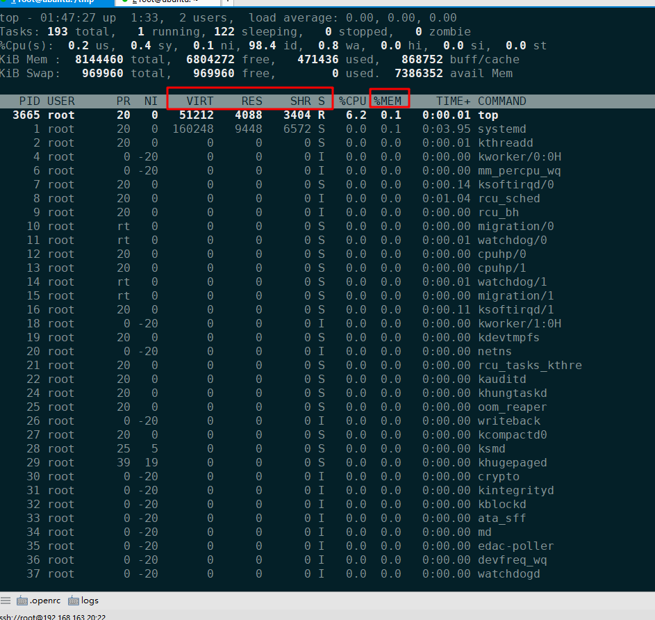Click the TIME+ column header
This screenshot has height=620, width=655.
454,101
